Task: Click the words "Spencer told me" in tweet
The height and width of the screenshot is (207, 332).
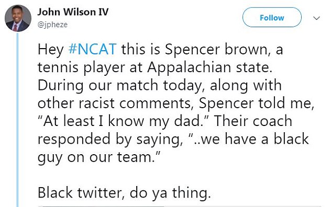Action: (x=255, y=103)
